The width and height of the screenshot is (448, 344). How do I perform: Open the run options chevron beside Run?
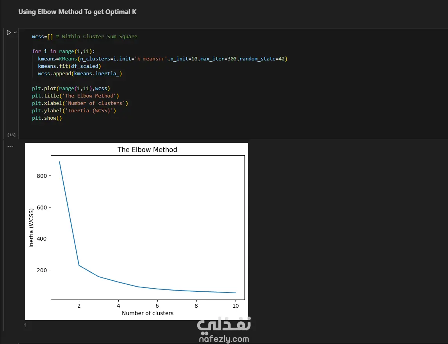click(15, 33)
